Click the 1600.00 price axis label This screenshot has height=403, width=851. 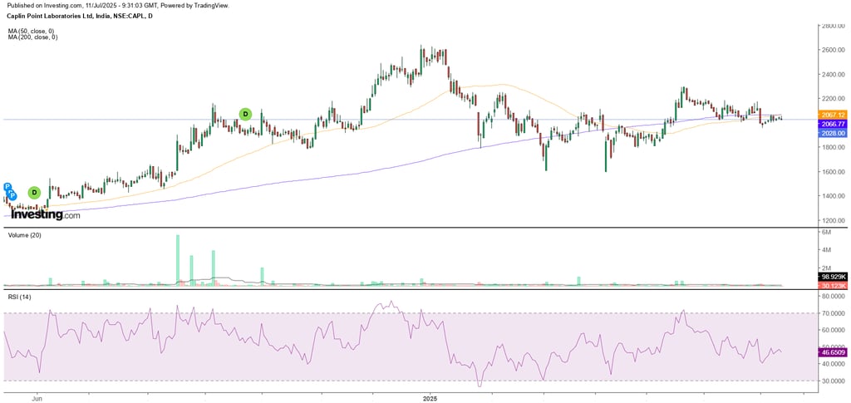[834, 172]
